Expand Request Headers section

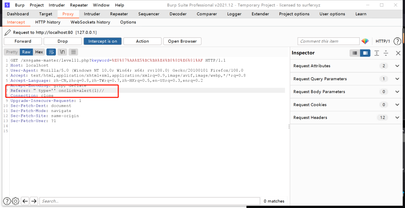click(346, 118)
